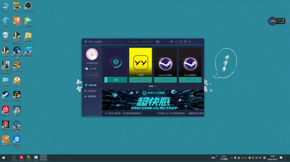Open the WeGame desktop shortcut

click(17, 96)
